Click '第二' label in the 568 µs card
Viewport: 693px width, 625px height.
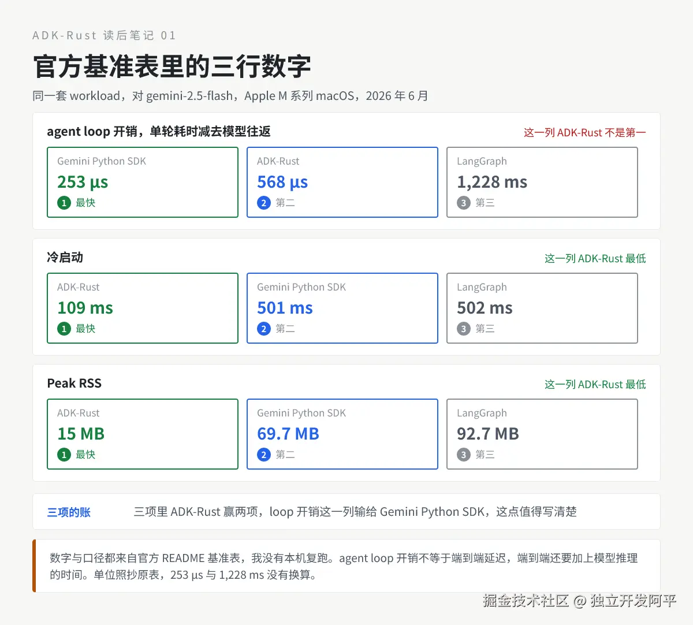click(x=285, y=203)
